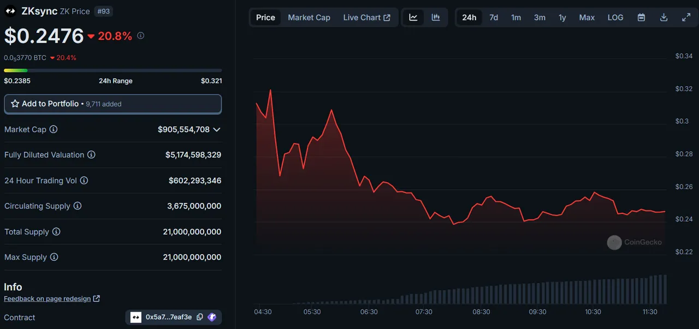The image size is (699, 329).
Task: Click the $0.28 price axis label
Action: coord(684,154)
